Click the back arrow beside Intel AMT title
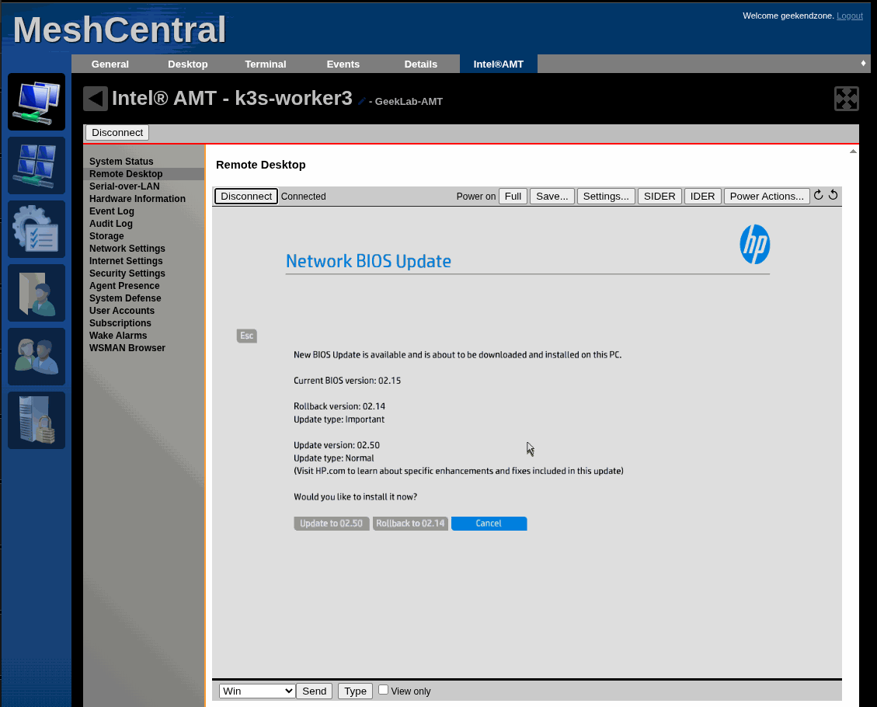877x707 pixels. click(x=96, y=99)
